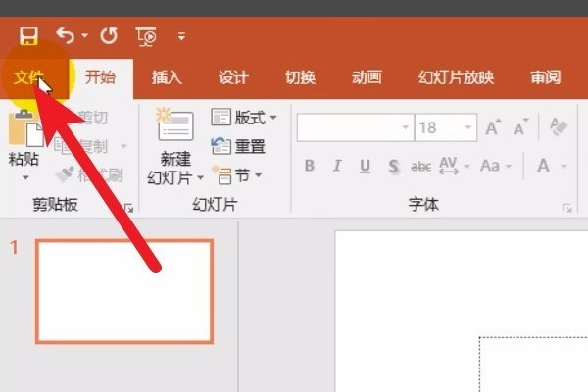Select slide 1 thumbnail
The height and width of the screenshot is (392, 588).
(124, 291)
